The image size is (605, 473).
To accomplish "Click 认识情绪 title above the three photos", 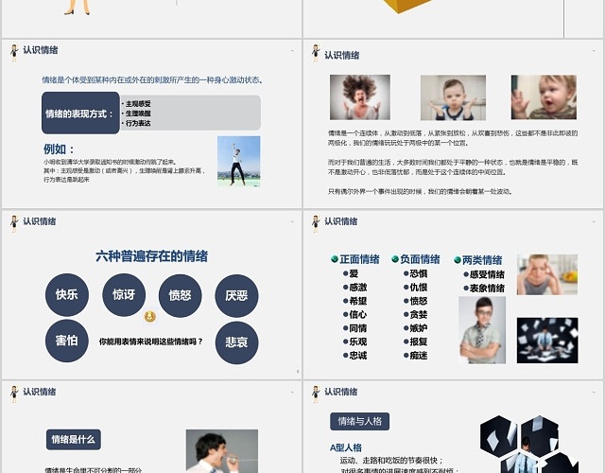I will (x=342, y=55).
